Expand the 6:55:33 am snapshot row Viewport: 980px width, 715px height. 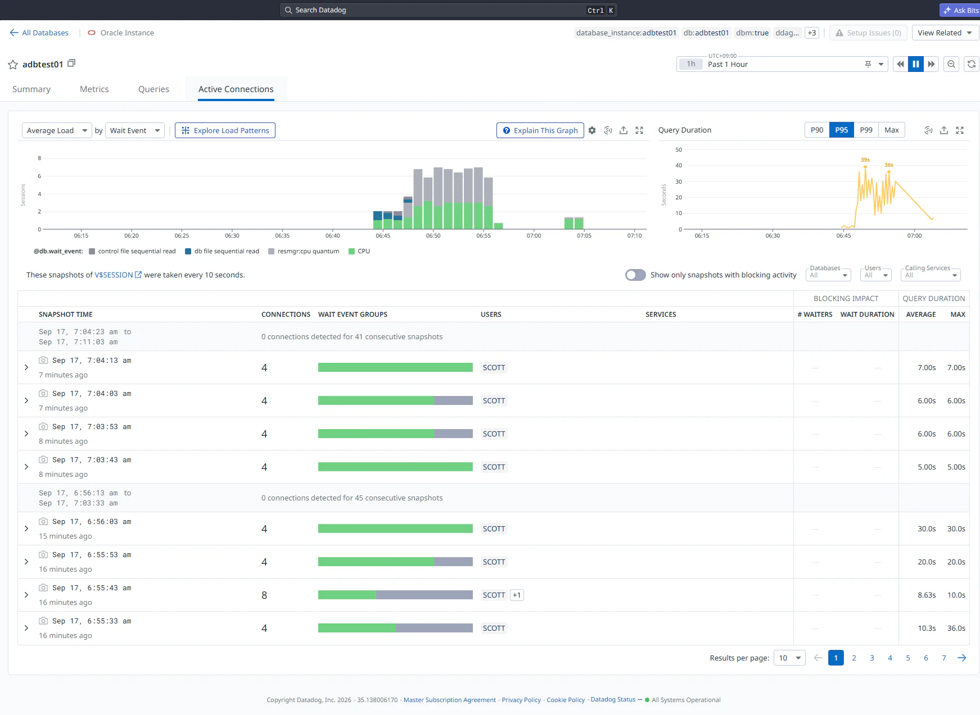coord(26,628)
